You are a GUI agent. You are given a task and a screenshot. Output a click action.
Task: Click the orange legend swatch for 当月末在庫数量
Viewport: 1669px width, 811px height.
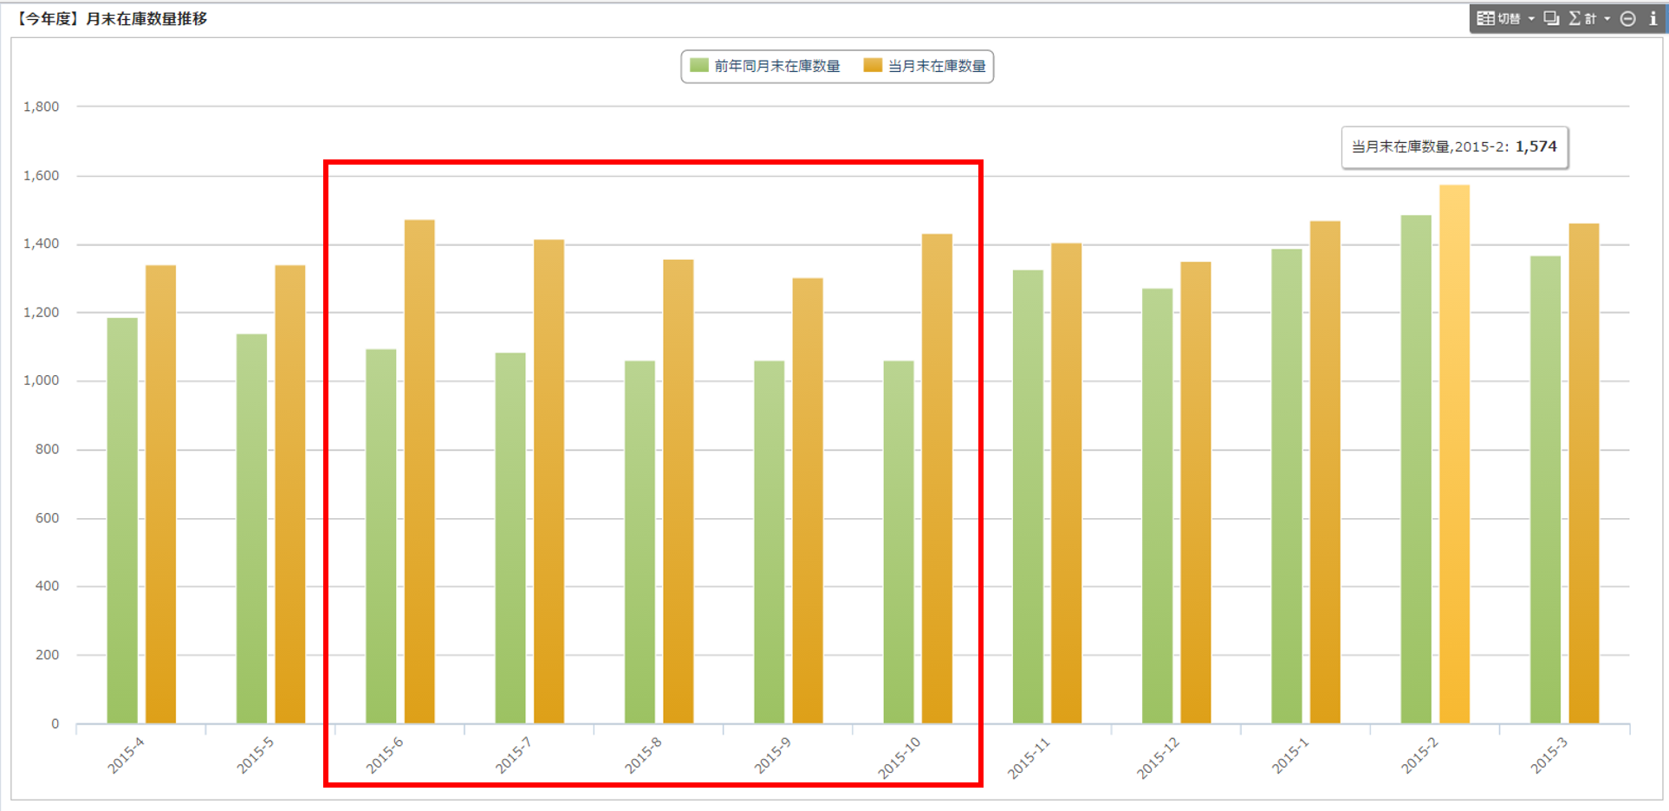pyautogui.click(x=873, y=65)
